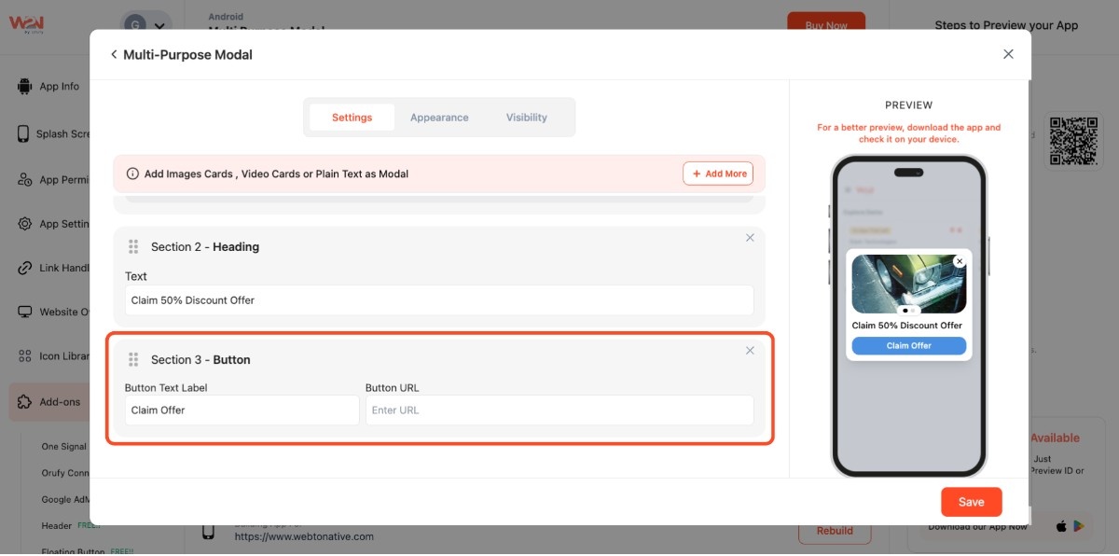
Task: Switch to the Visibility tab
Action: click(527, 118)
